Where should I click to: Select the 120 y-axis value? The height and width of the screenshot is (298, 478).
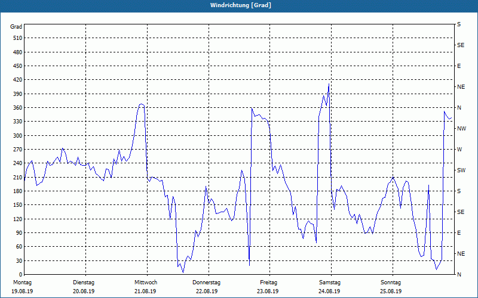tap(18, 219)
